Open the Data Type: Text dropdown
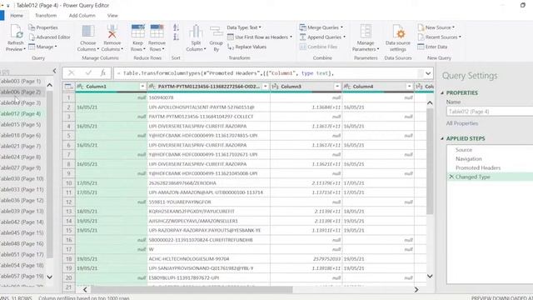This screenshot has width=533, height=300. click(x=244, y=27)
